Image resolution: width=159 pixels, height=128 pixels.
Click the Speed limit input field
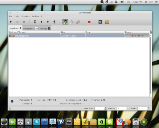tap(142, 108)
